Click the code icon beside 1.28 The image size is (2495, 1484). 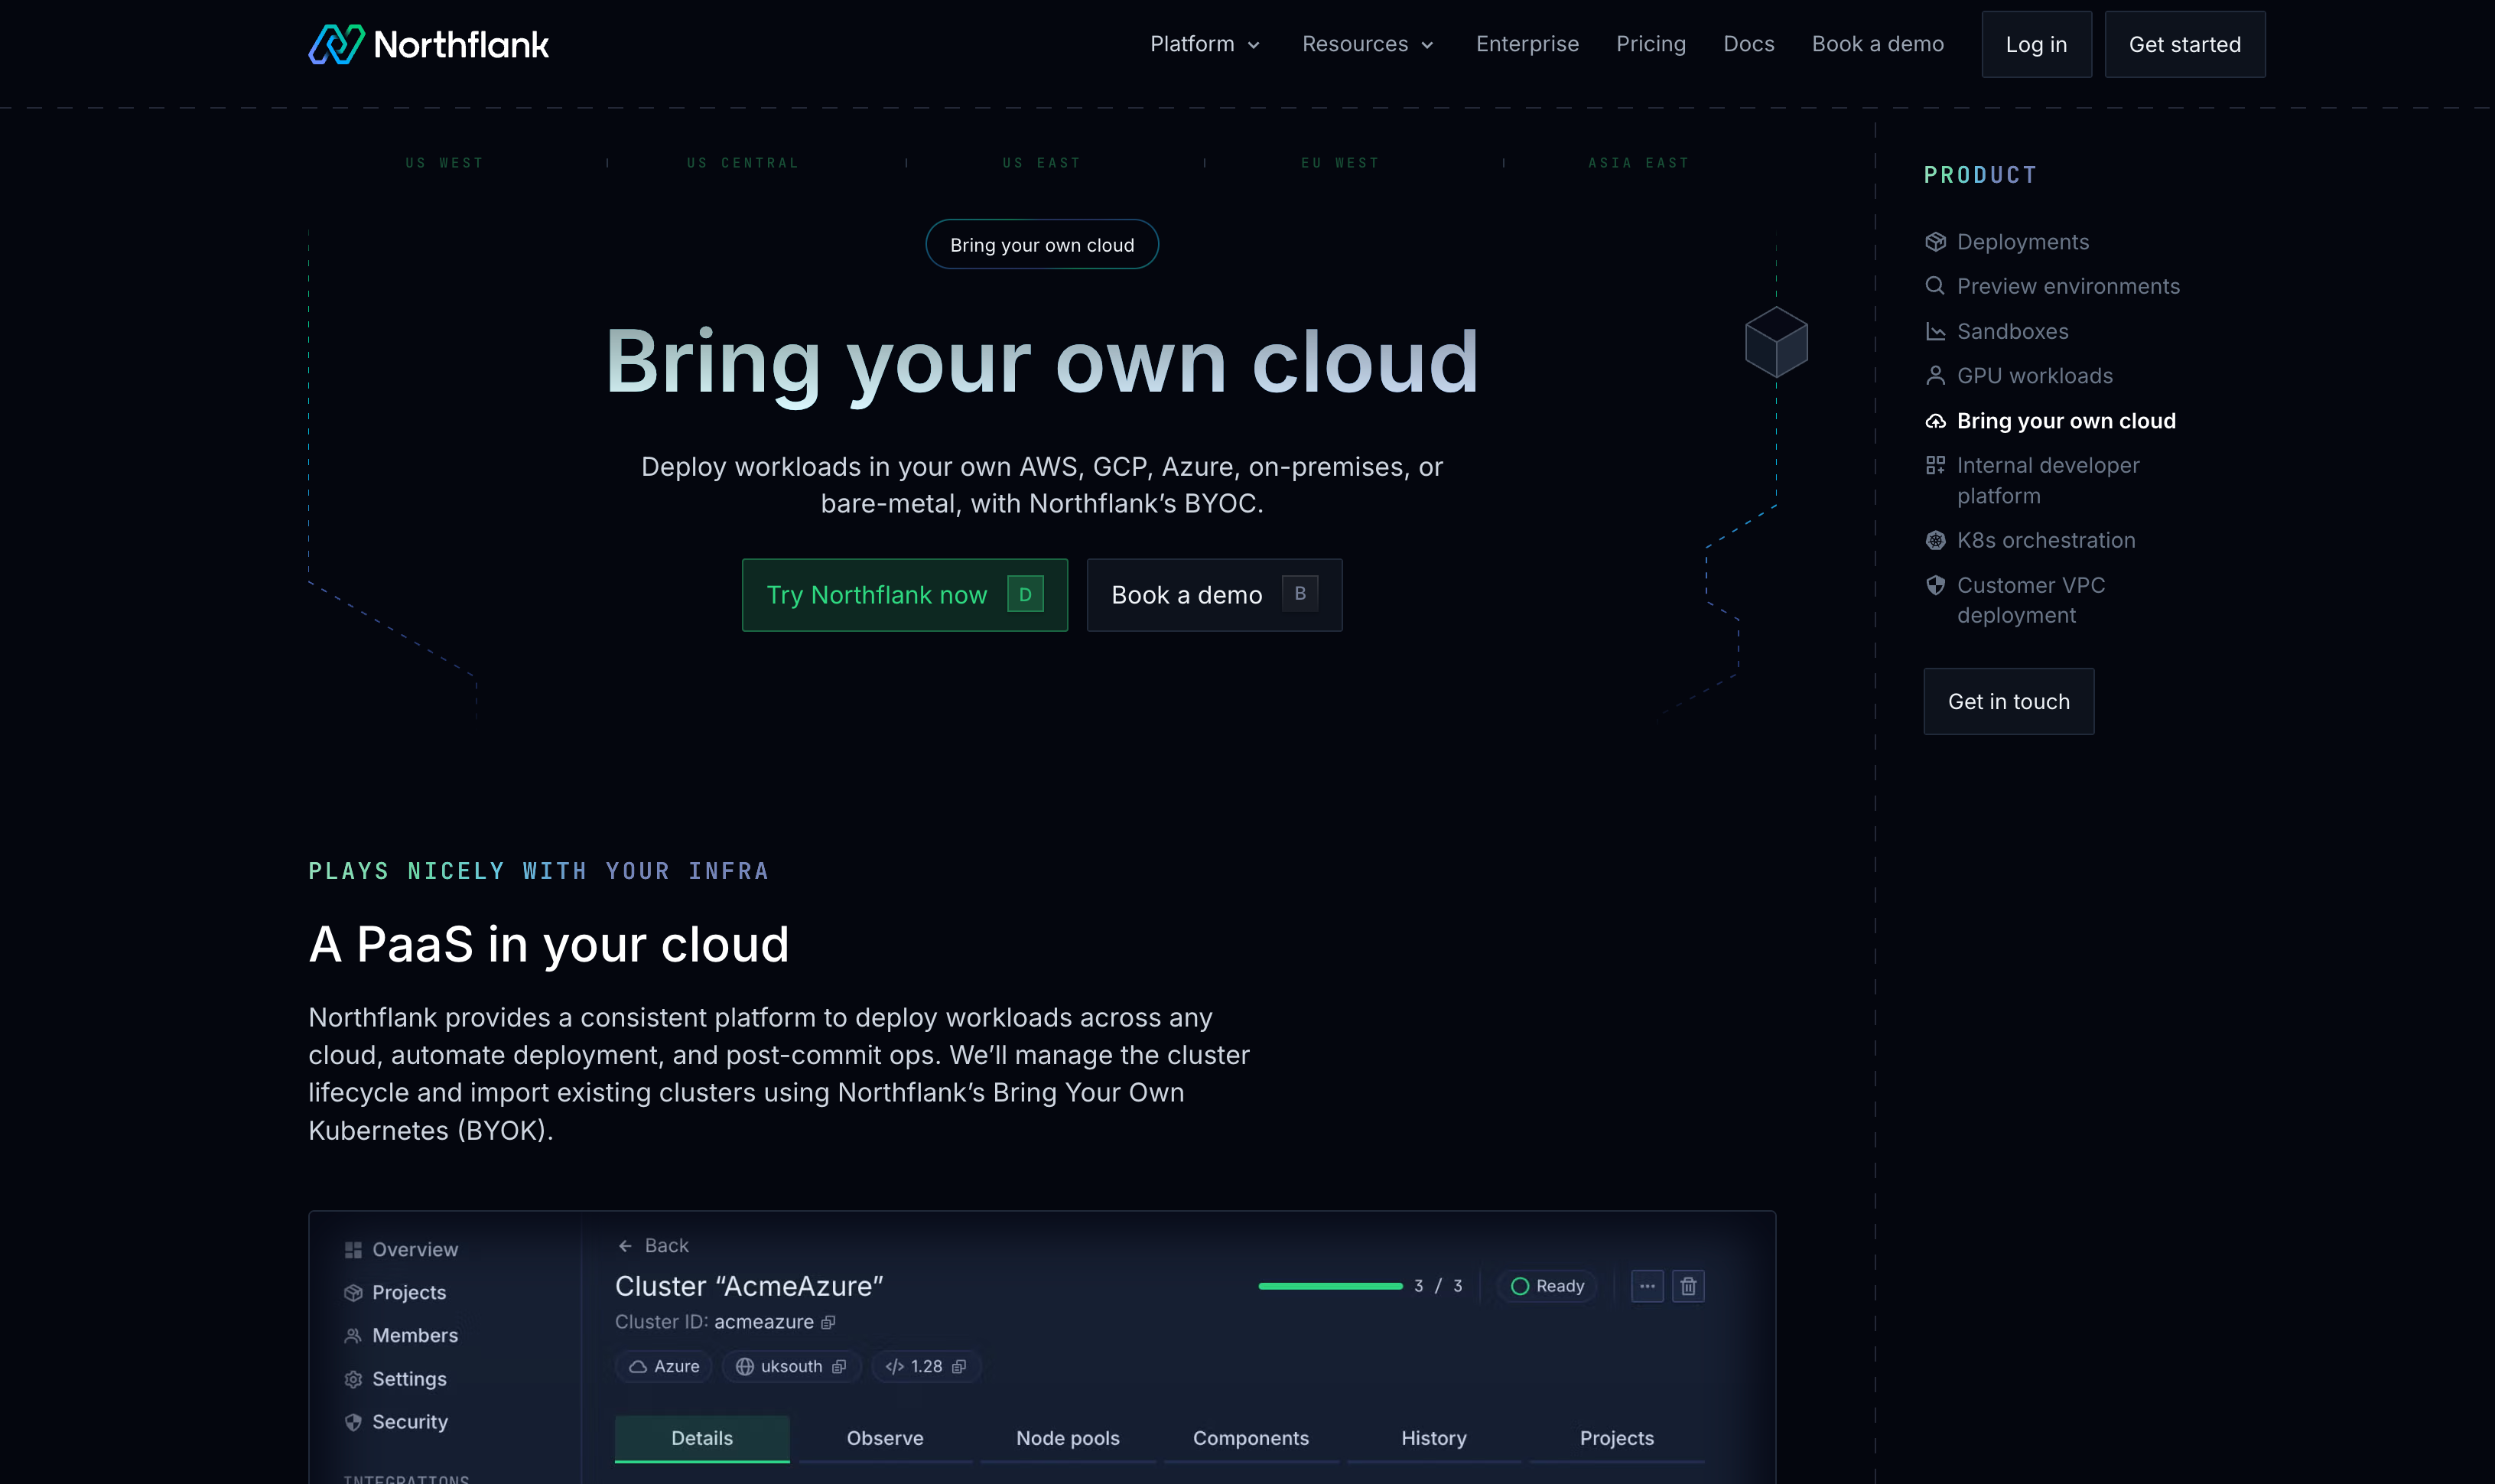point(895,1367)
